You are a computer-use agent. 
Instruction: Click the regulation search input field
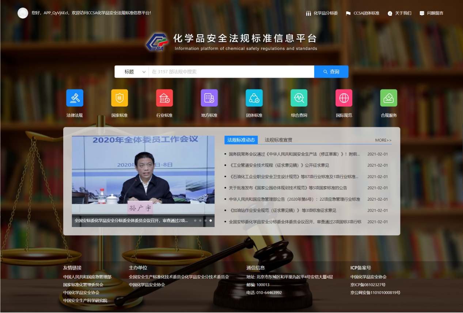click(231, 72)
